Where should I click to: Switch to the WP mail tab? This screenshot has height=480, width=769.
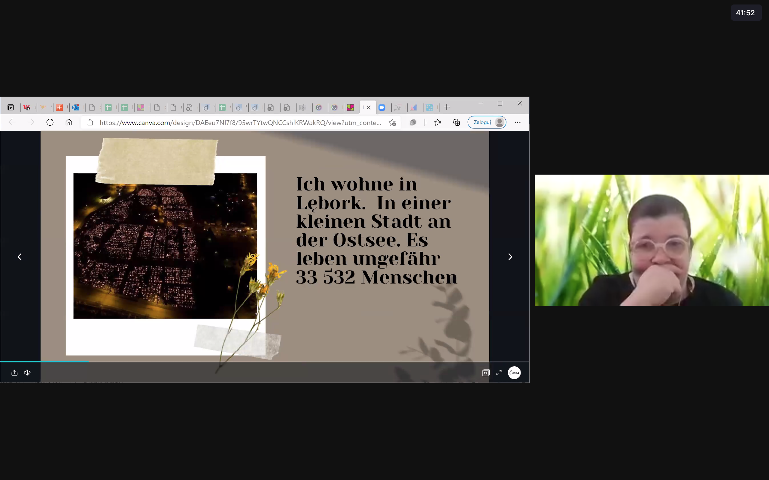tap(27, 108)
